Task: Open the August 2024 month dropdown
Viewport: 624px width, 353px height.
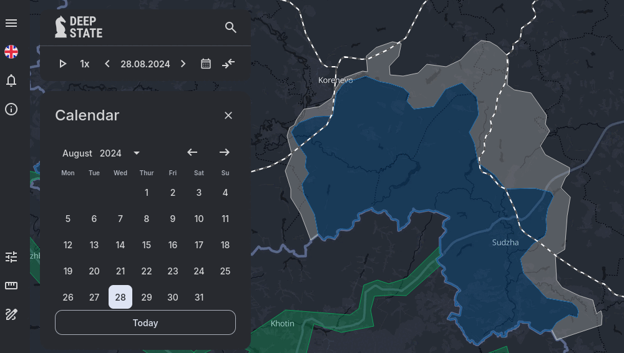Action: pos(101,153)
